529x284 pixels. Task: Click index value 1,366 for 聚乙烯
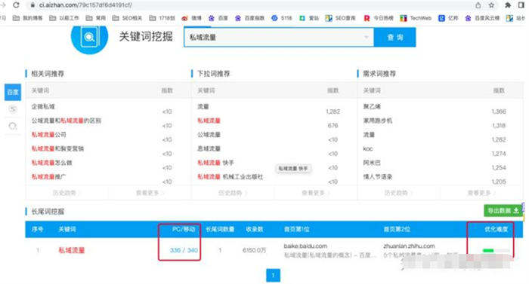[499, 111]
